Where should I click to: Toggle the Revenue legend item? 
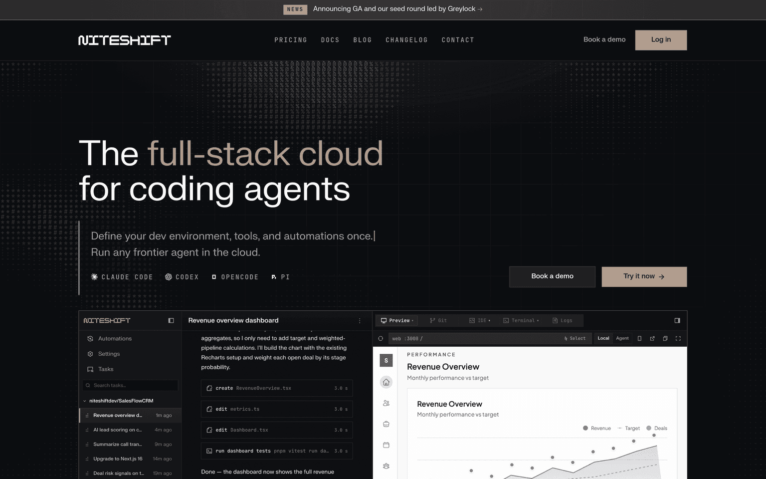click(597, 428)
